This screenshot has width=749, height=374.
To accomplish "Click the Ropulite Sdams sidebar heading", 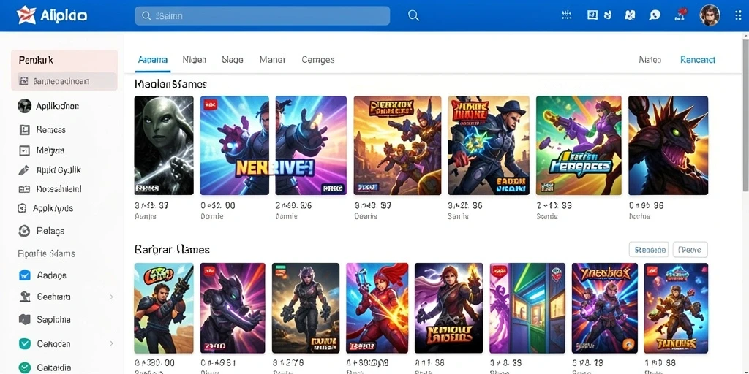I will (46, 253).
